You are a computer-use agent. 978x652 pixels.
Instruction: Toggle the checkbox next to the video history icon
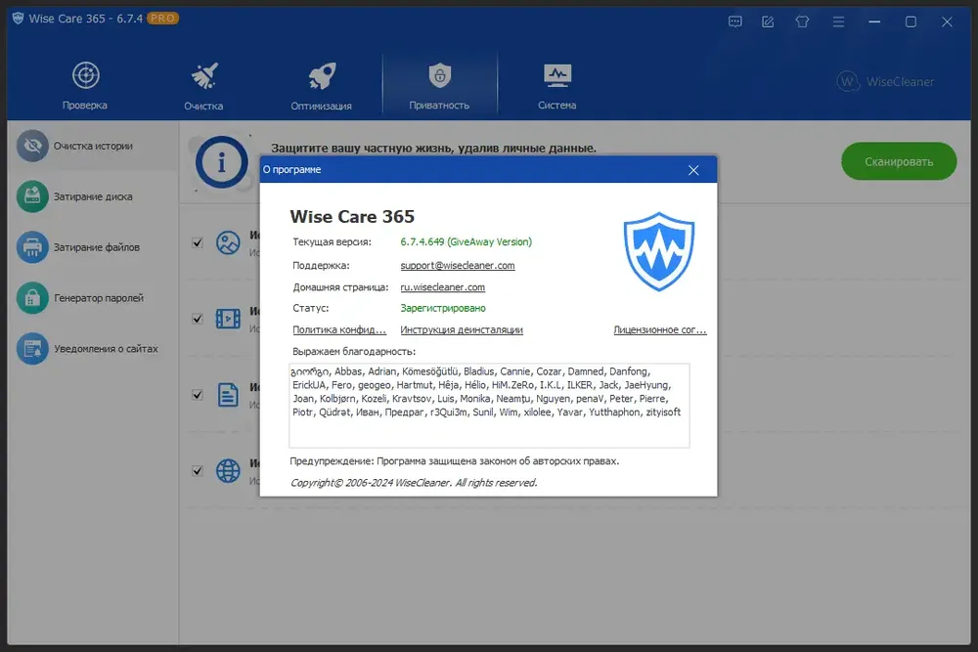198,319
